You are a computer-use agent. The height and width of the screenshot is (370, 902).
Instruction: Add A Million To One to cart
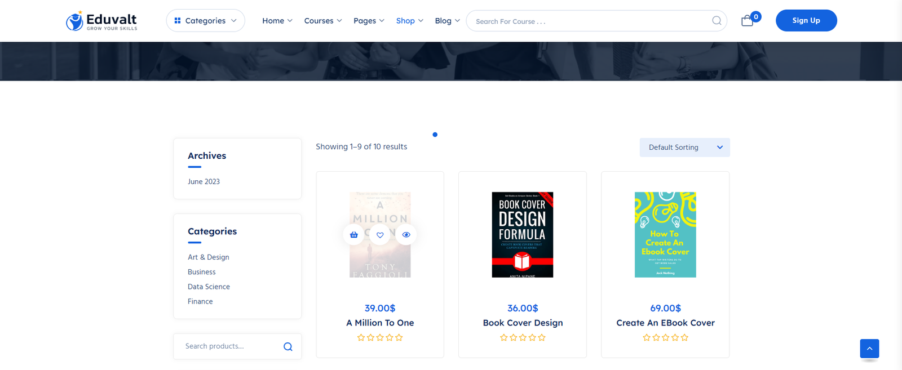[x=354, y=235]
